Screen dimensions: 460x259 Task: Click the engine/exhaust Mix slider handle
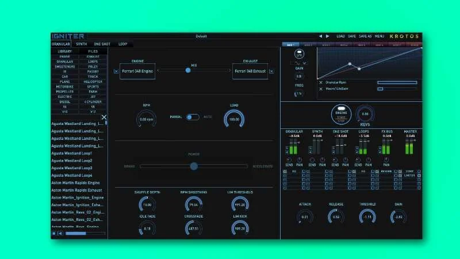click(188, 70)
